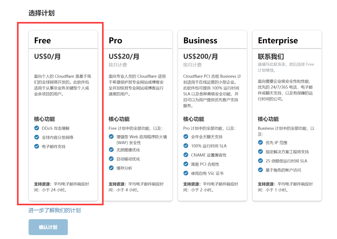This screenshot has width=337, height=239.
Task: Click the Pro 计划中的全部功能 line
Action: (x=210, y=129)
